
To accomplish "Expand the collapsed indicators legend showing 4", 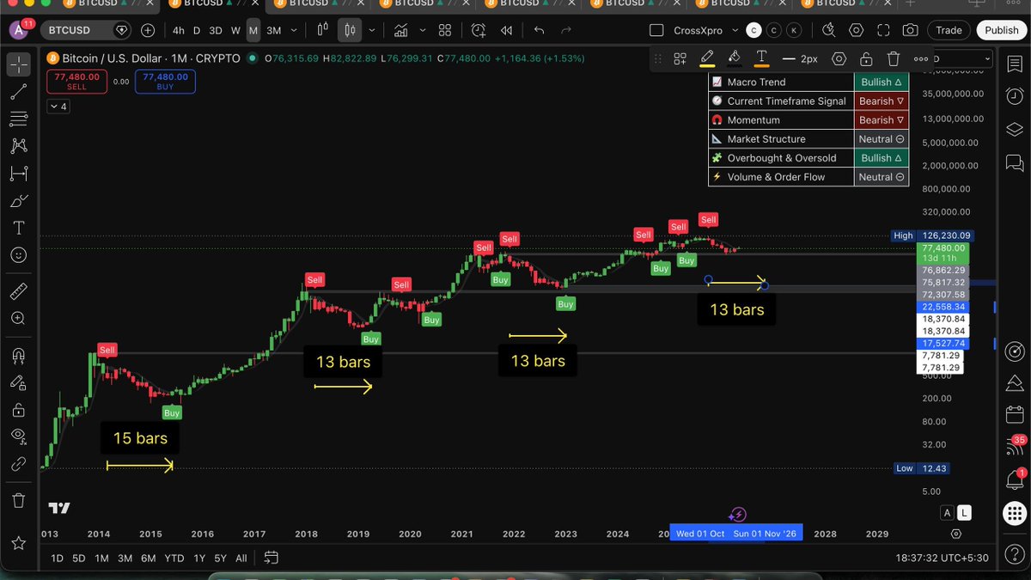I will [x=58, y=107].
